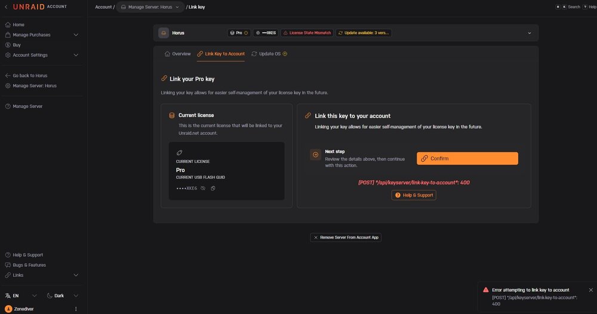597x314 pixels.
Task: Open Zonediver user options menu dots
Action: tap(76, 309)
